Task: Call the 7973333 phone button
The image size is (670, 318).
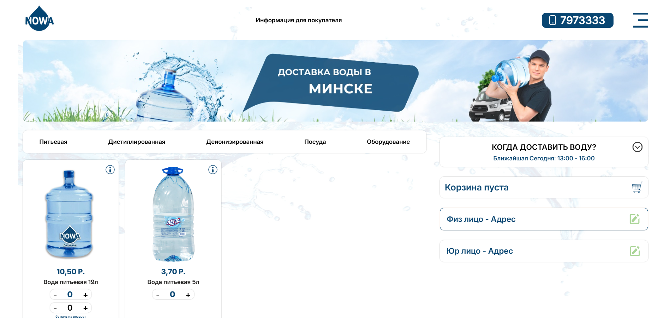Action: (x=577, y=20)
